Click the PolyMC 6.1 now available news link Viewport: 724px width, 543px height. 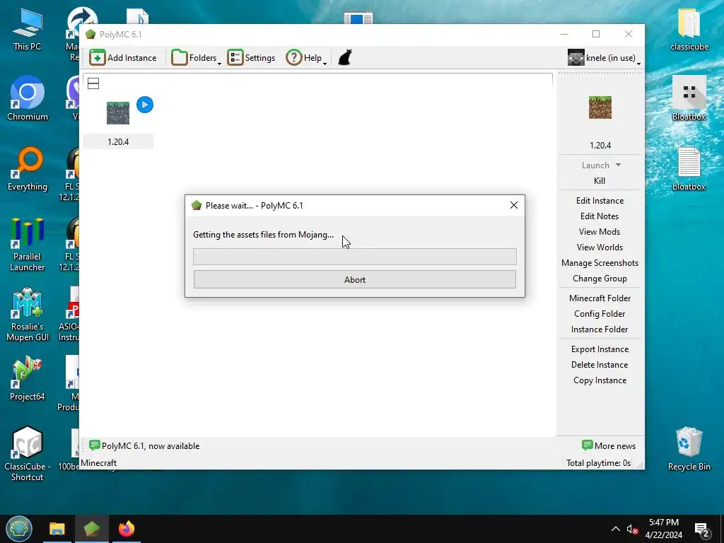144,446
